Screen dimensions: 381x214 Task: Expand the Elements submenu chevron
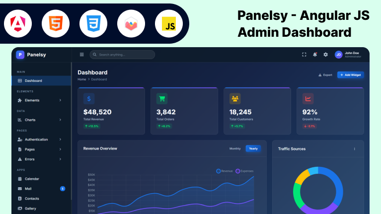click(60, 100)
